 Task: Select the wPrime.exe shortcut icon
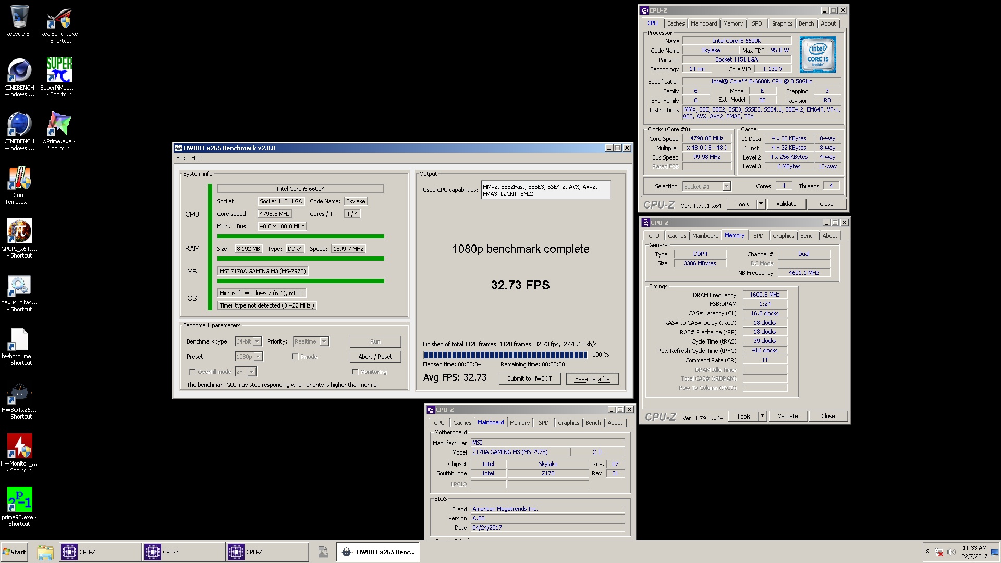click(x=59, y=131)
